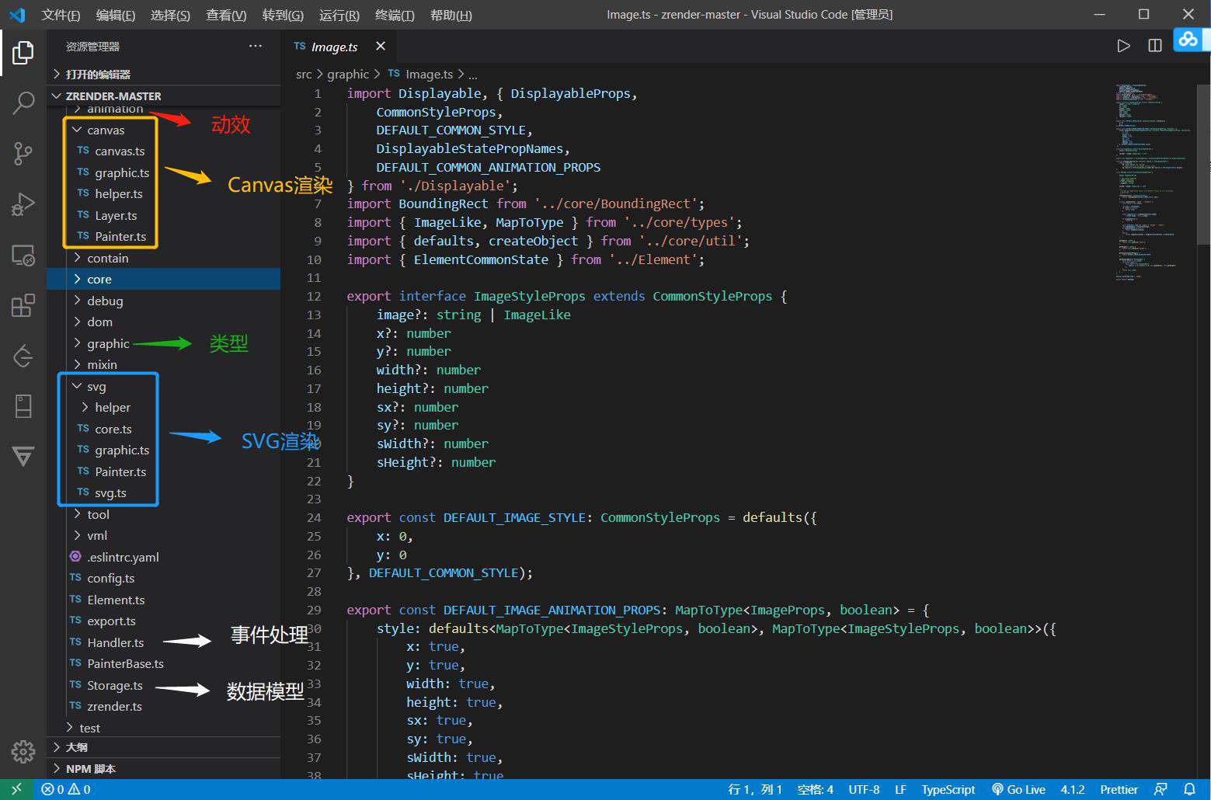Click the downward triangle icon in the activity bar

coord(23,457)
